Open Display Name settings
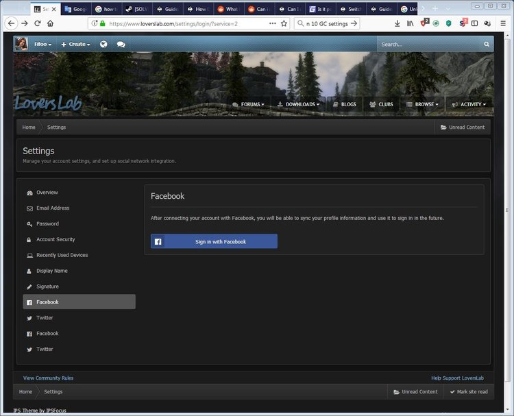Image resolution: width=514 pixels, height=416 pixels. [79, 271]
